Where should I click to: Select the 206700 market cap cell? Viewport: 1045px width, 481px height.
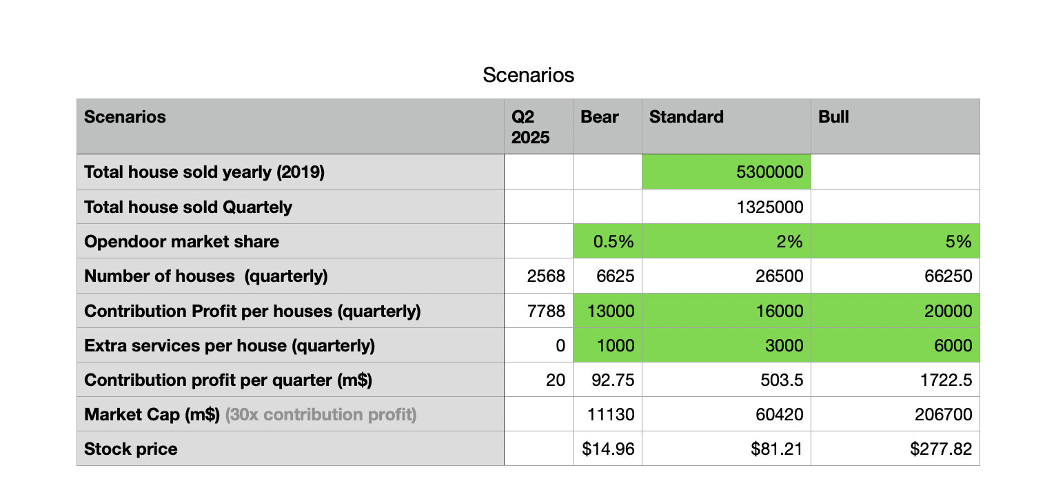895,414
